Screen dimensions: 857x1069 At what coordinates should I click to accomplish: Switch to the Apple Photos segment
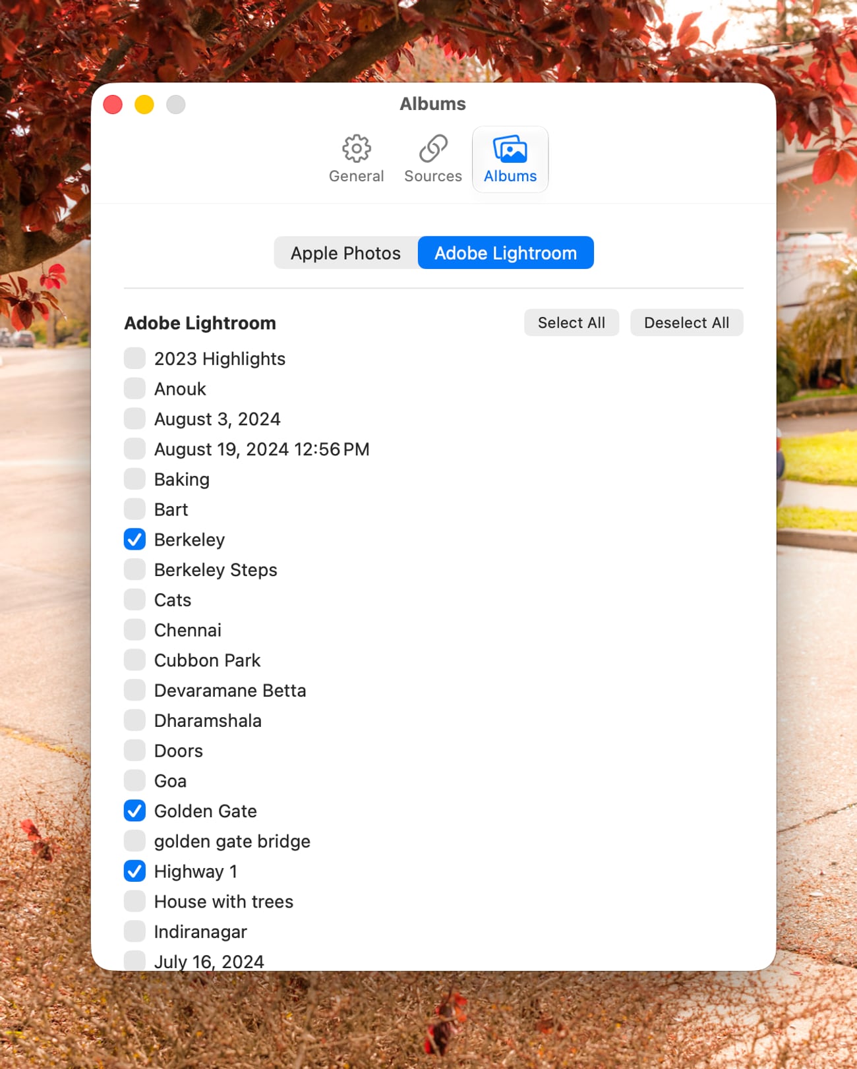tap(345, 253)
